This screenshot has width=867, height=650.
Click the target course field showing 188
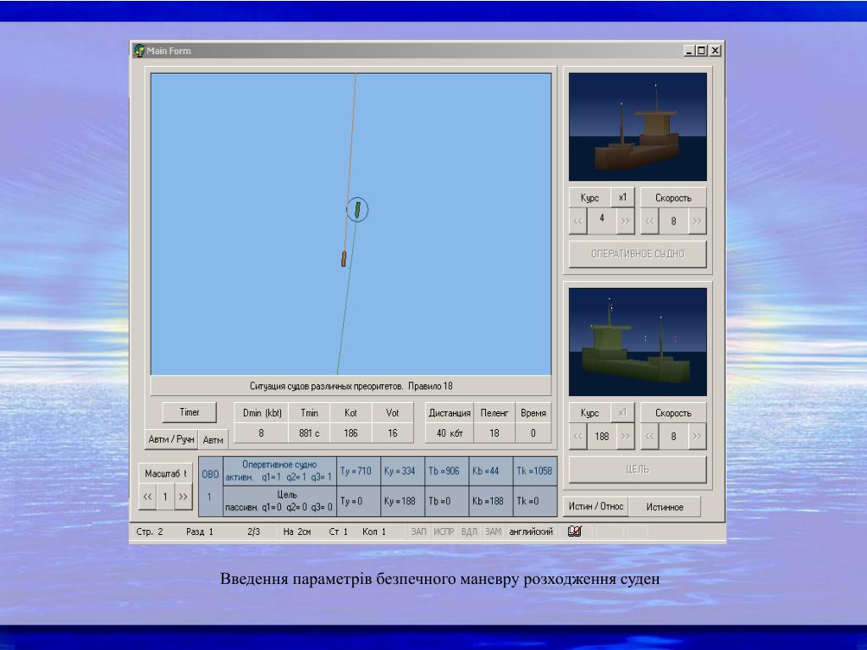[x=602, y=437]
